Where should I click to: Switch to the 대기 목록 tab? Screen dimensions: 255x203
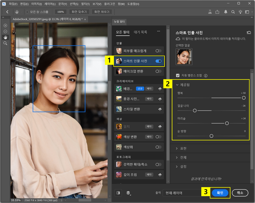(x=140, y=32)
